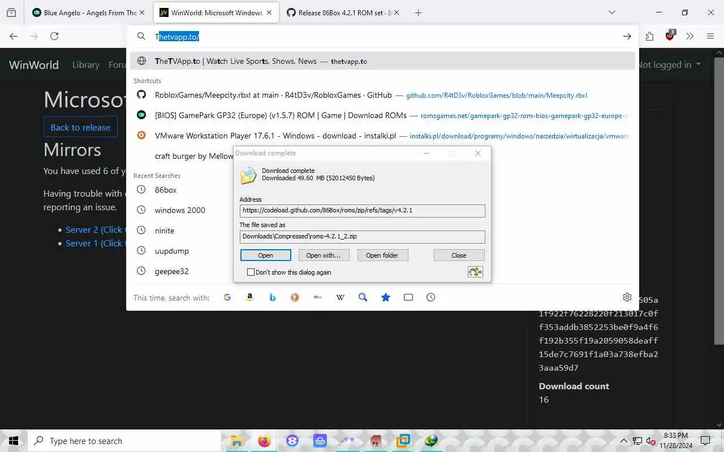This screenshot has height=452, width=724.
Task: Open the uBlock Origin shield icon
Action: point(670,36)
